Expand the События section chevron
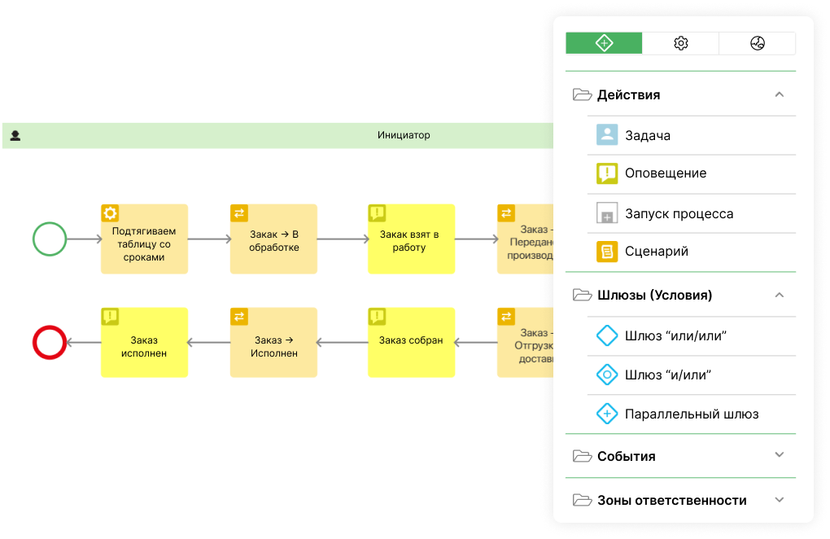Viewport: 830px width, 539px height. click(780, 455)
